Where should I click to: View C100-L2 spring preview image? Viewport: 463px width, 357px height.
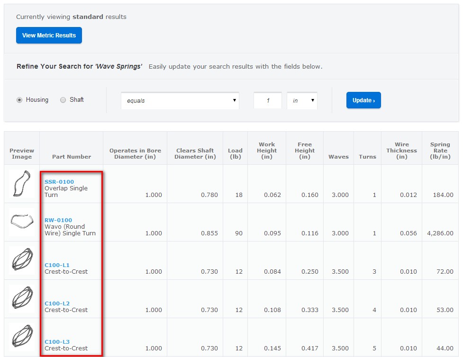22,298
